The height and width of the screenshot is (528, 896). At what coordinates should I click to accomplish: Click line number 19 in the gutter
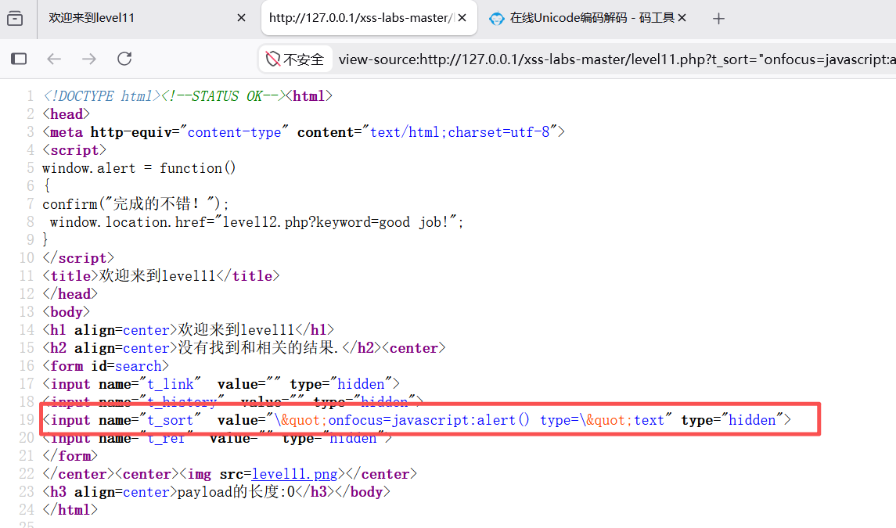(27, 420)
